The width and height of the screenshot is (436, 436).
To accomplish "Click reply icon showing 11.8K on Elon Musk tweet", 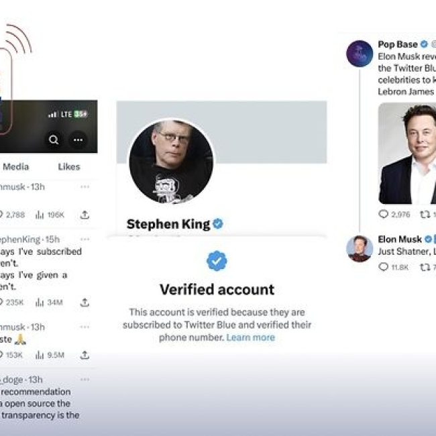I will [384, 267].
